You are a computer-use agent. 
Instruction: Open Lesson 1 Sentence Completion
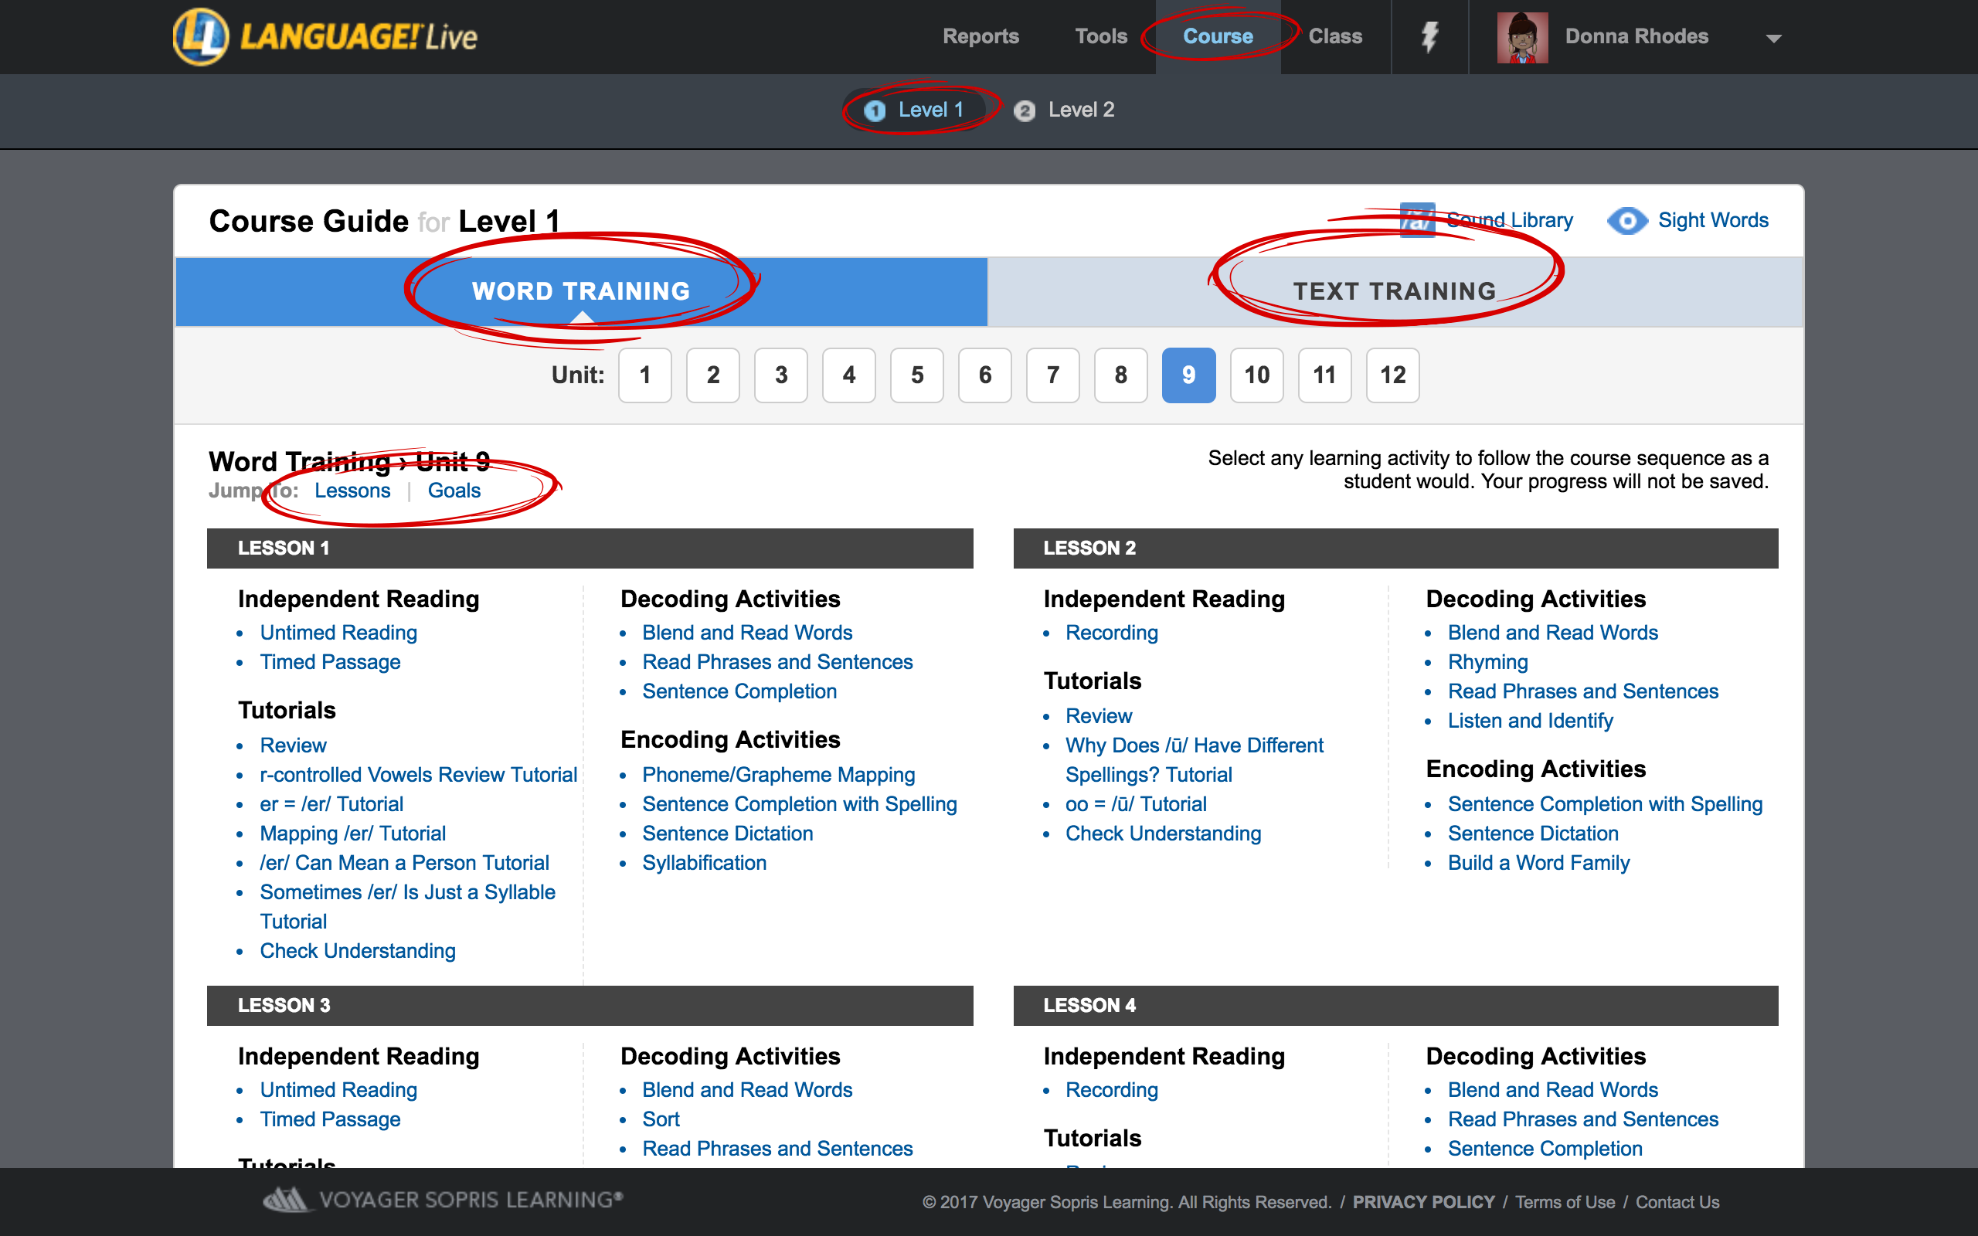(x=739, y=691)
